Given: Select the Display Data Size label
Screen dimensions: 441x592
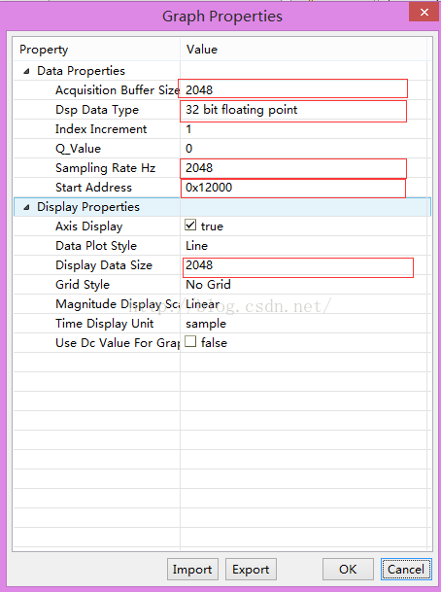Looking at the screenshot, I should click(x=104, y=265).
